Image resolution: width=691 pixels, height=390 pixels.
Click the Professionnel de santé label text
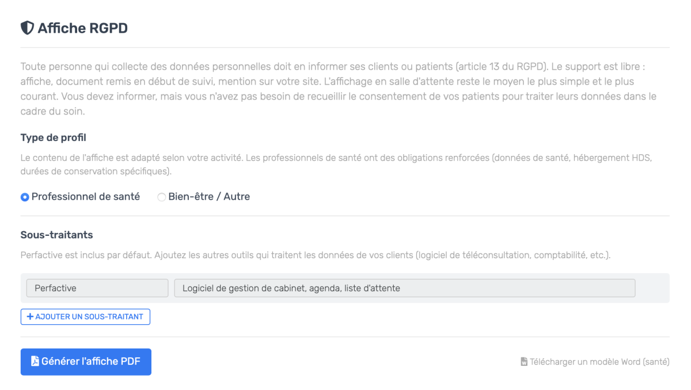85,197
